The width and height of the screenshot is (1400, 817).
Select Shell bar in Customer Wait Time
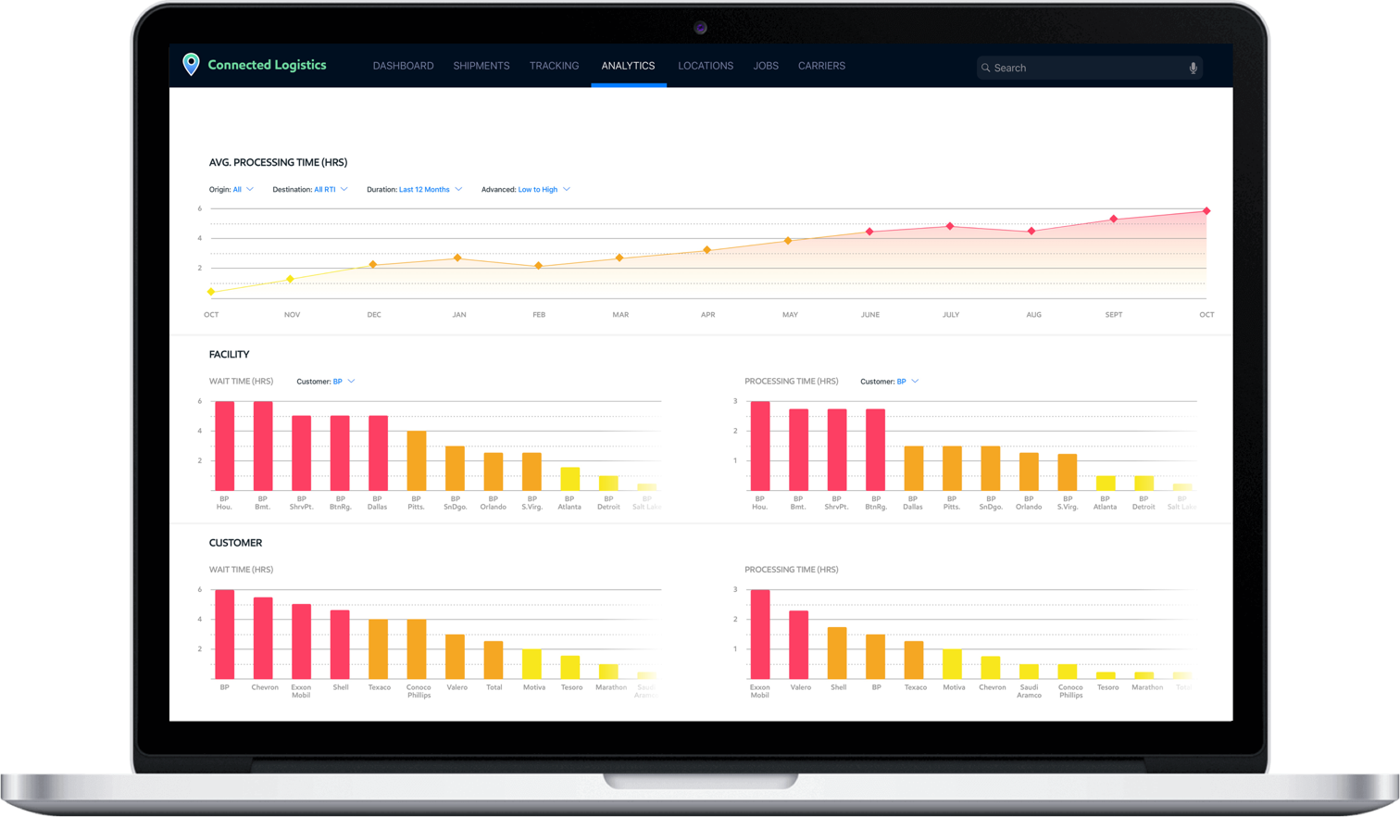[x=340, y=645]
